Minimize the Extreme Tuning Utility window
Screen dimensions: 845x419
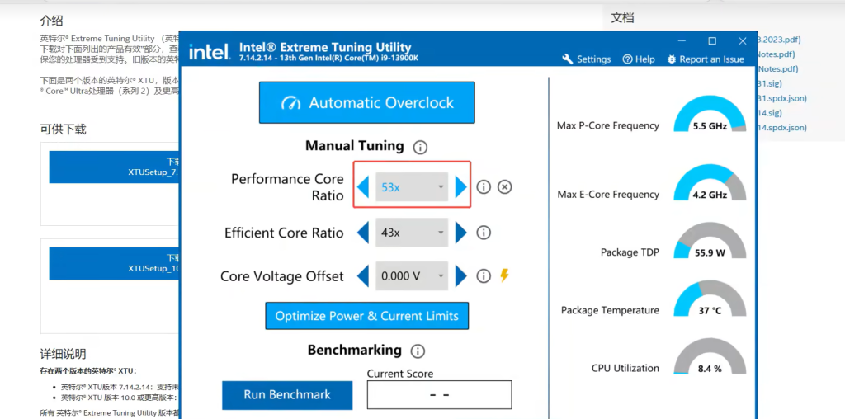tap(682, 41)
